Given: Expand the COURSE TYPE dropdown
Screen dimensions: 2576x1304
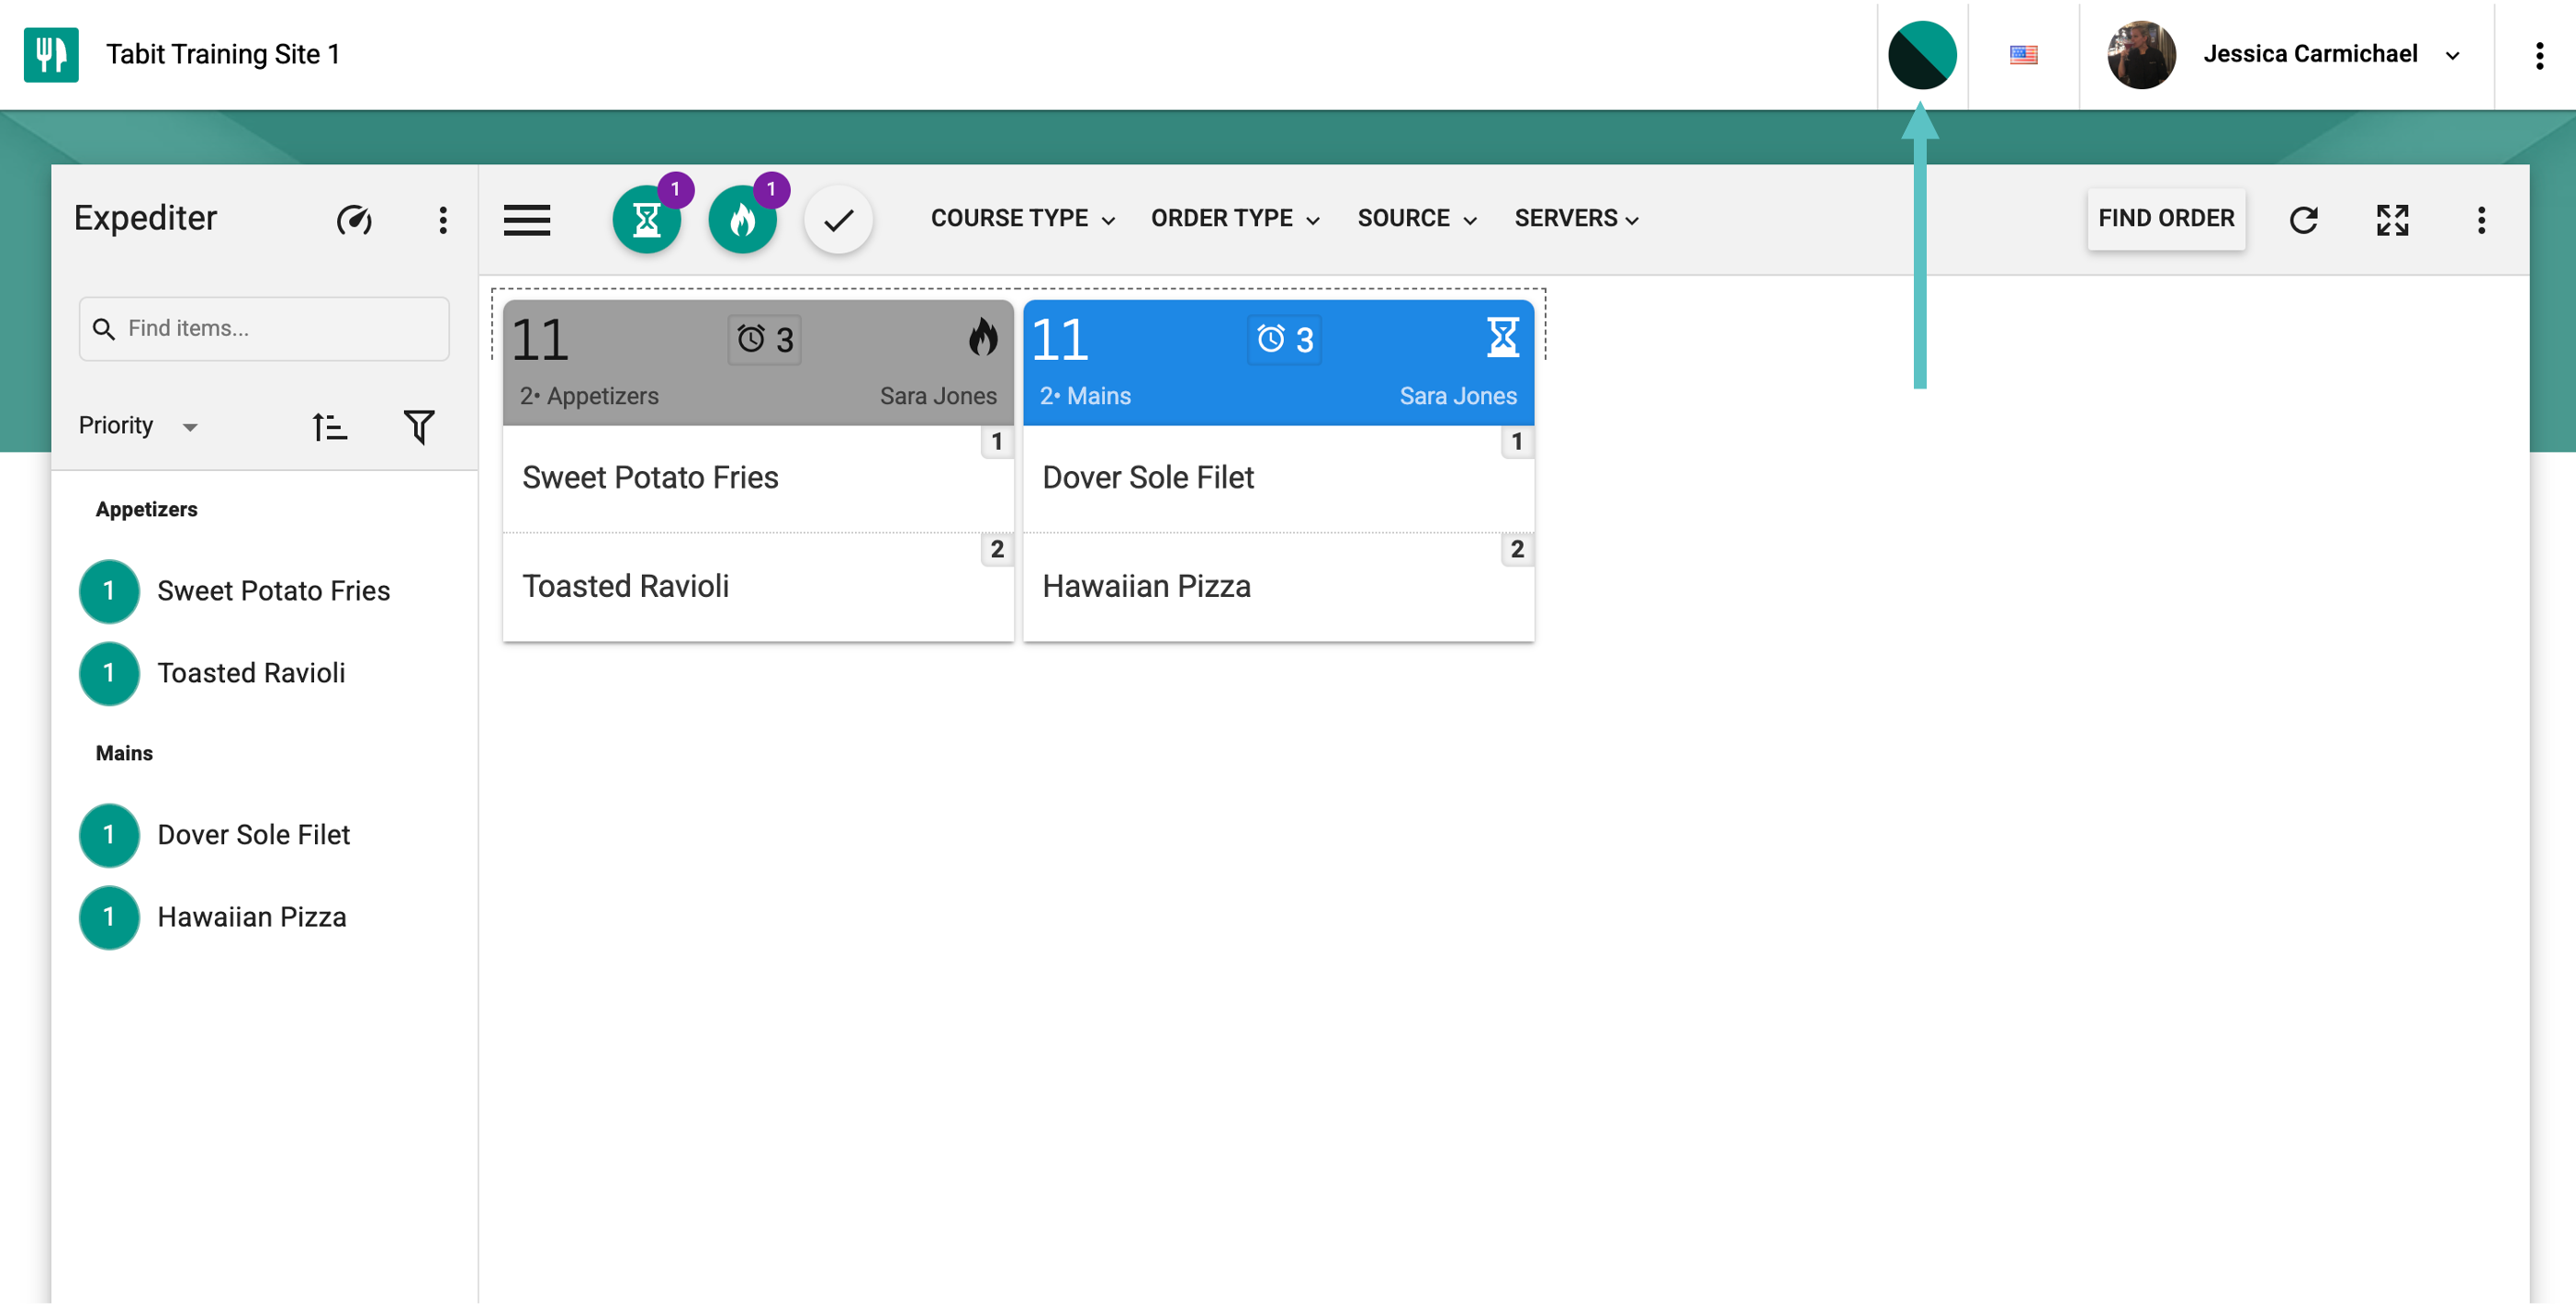Looking at the screenshot, I should click(x=1022, y=218).
